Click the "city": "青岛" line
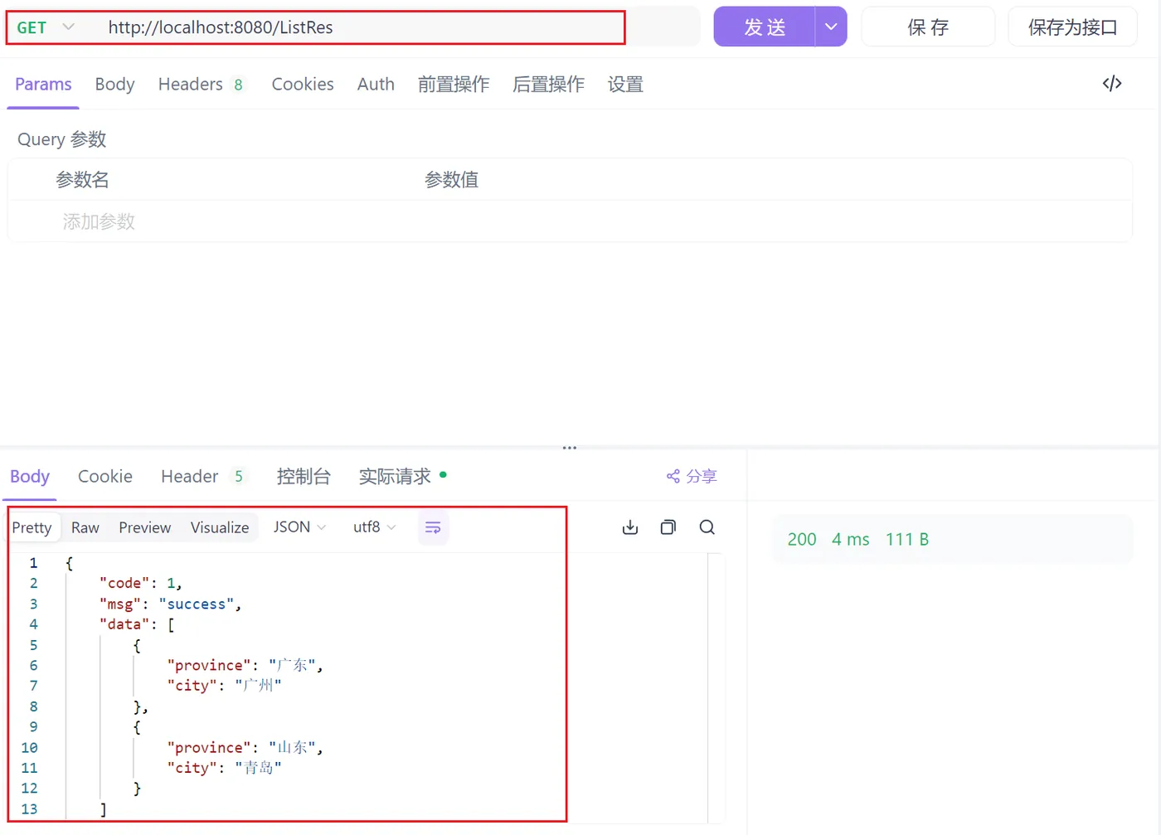Viewport: 1161px width, 835px height. tap(224, 768)
